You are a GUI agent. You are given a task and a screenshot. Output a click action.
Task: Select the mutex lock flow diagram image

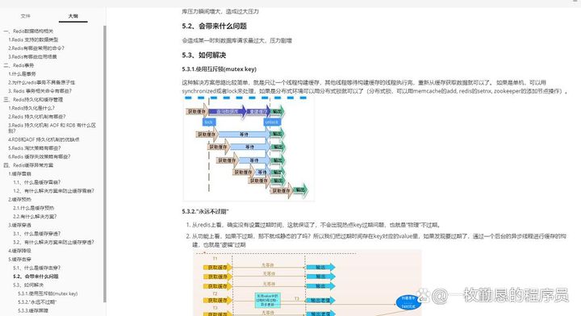click(249, 148)
